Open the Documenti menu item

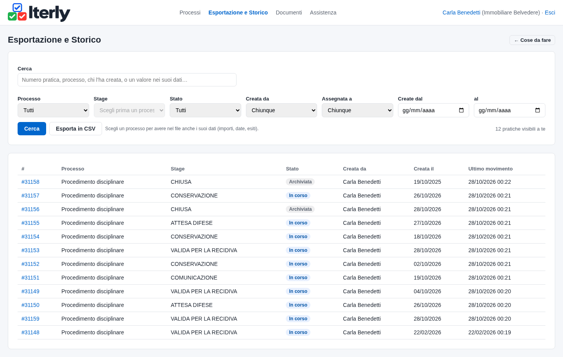289,13
